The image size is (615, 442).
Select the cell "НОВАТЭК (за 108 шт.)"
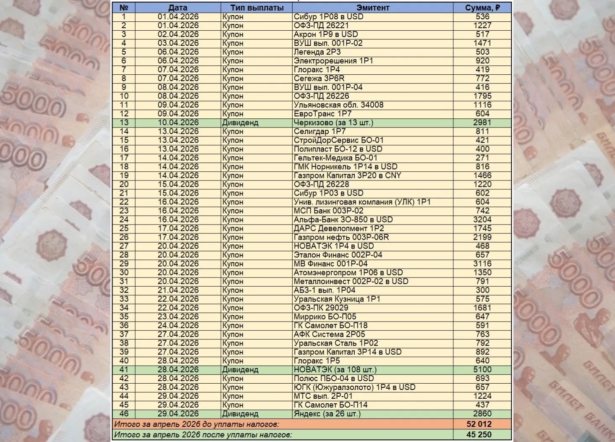(373, 369)
